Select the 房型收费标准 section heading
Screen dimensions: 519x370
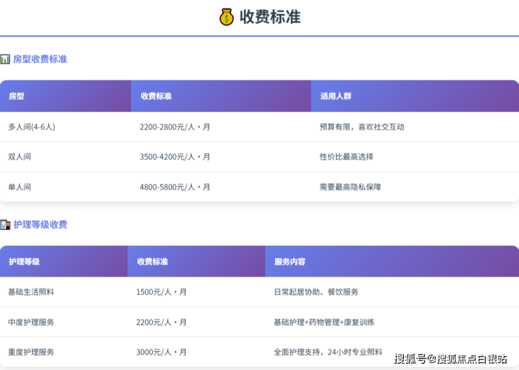click(40, 60)
